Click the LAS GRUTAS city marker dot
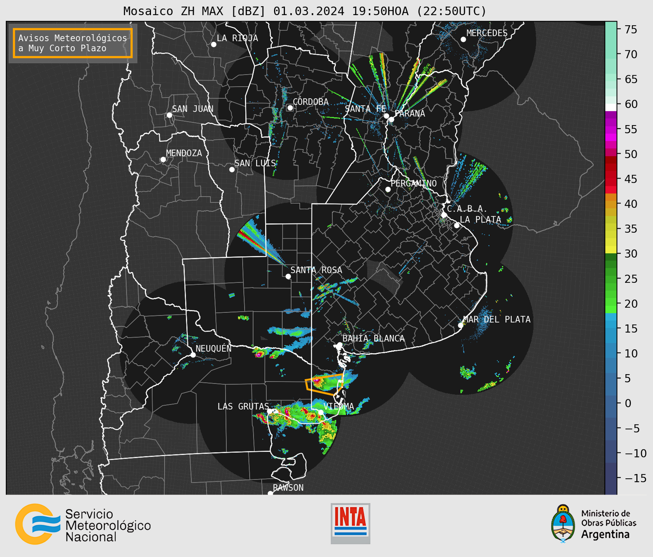The image size is (653, 557). pos(270,411)
